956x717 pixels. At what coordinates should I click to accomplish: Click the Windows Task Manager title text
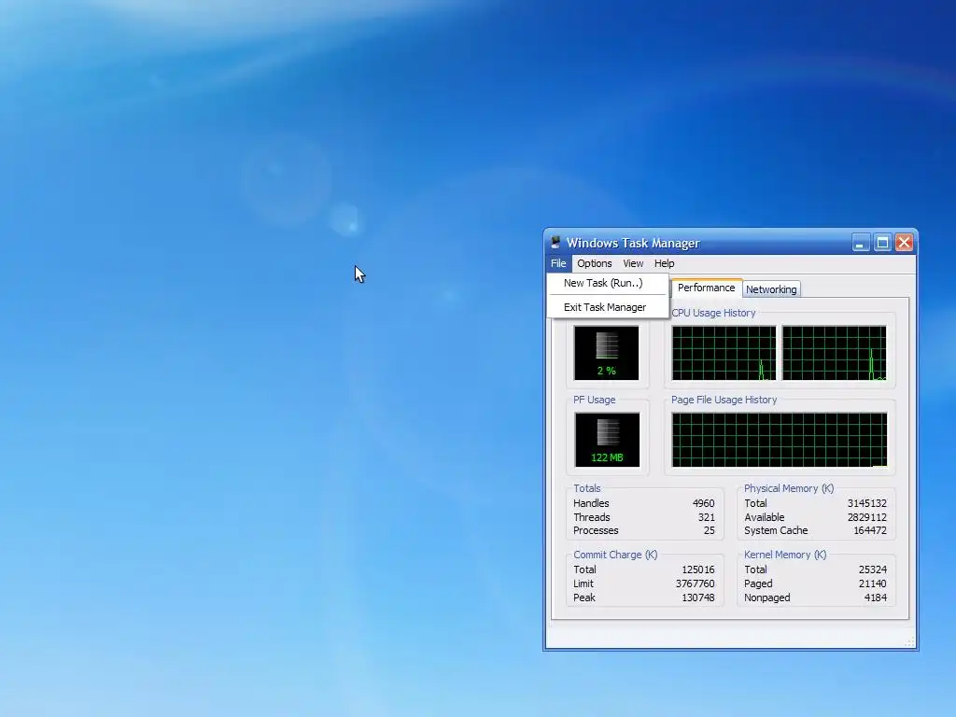pos(633,244)
